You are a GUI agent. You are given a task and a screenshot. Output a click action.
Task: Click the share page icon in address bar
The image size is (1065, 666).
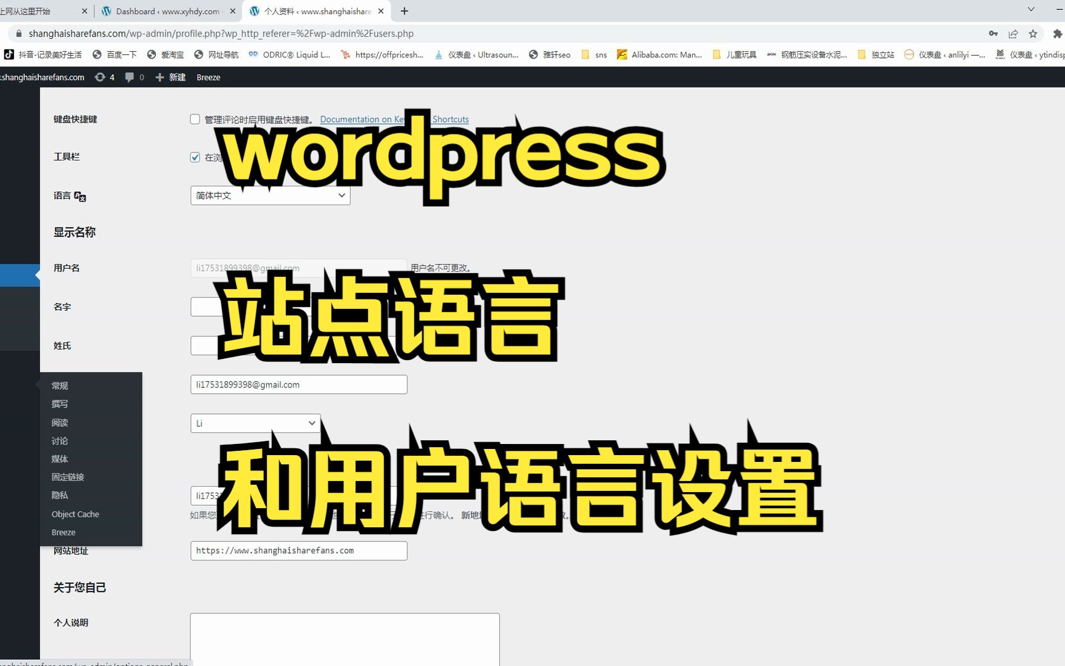[x=1013, y=33]
